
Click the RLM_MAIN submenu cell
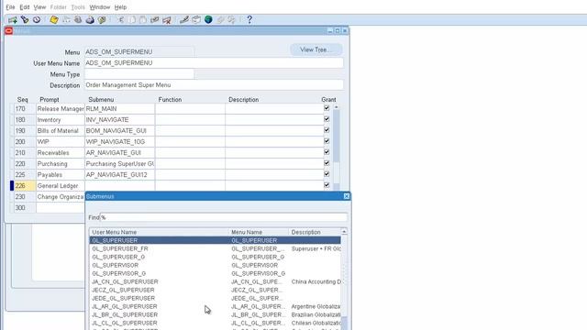pyautogui.click(x=120, y=108)
